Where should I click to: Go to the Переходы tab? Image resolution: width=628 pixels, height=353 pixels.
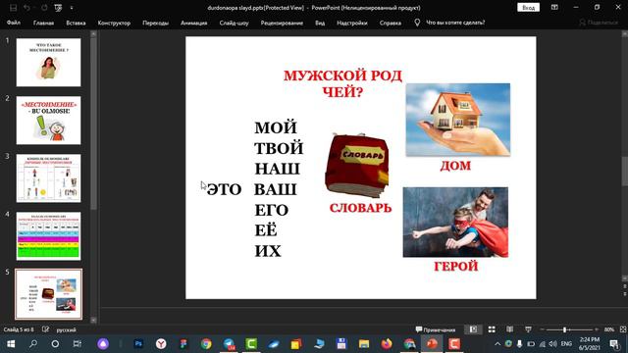pyautogui.click(x=155, y=23)
